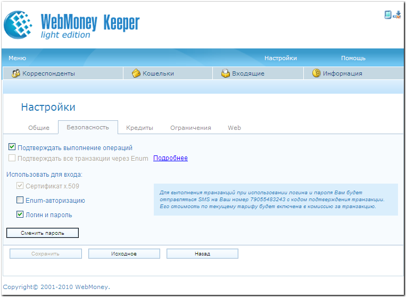Toggle Подтверждать все транзакции через Enum checkbox
Viewport: 406px width, 297px height.
(12, 158)
